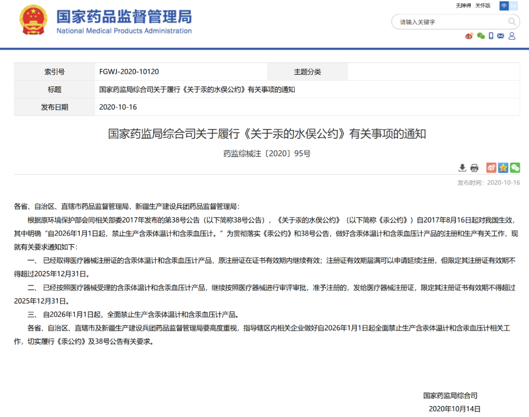Viewport: 529px width, 417px height.
Task: Share the notice via the WeChat icon
Action: [515, 168]
